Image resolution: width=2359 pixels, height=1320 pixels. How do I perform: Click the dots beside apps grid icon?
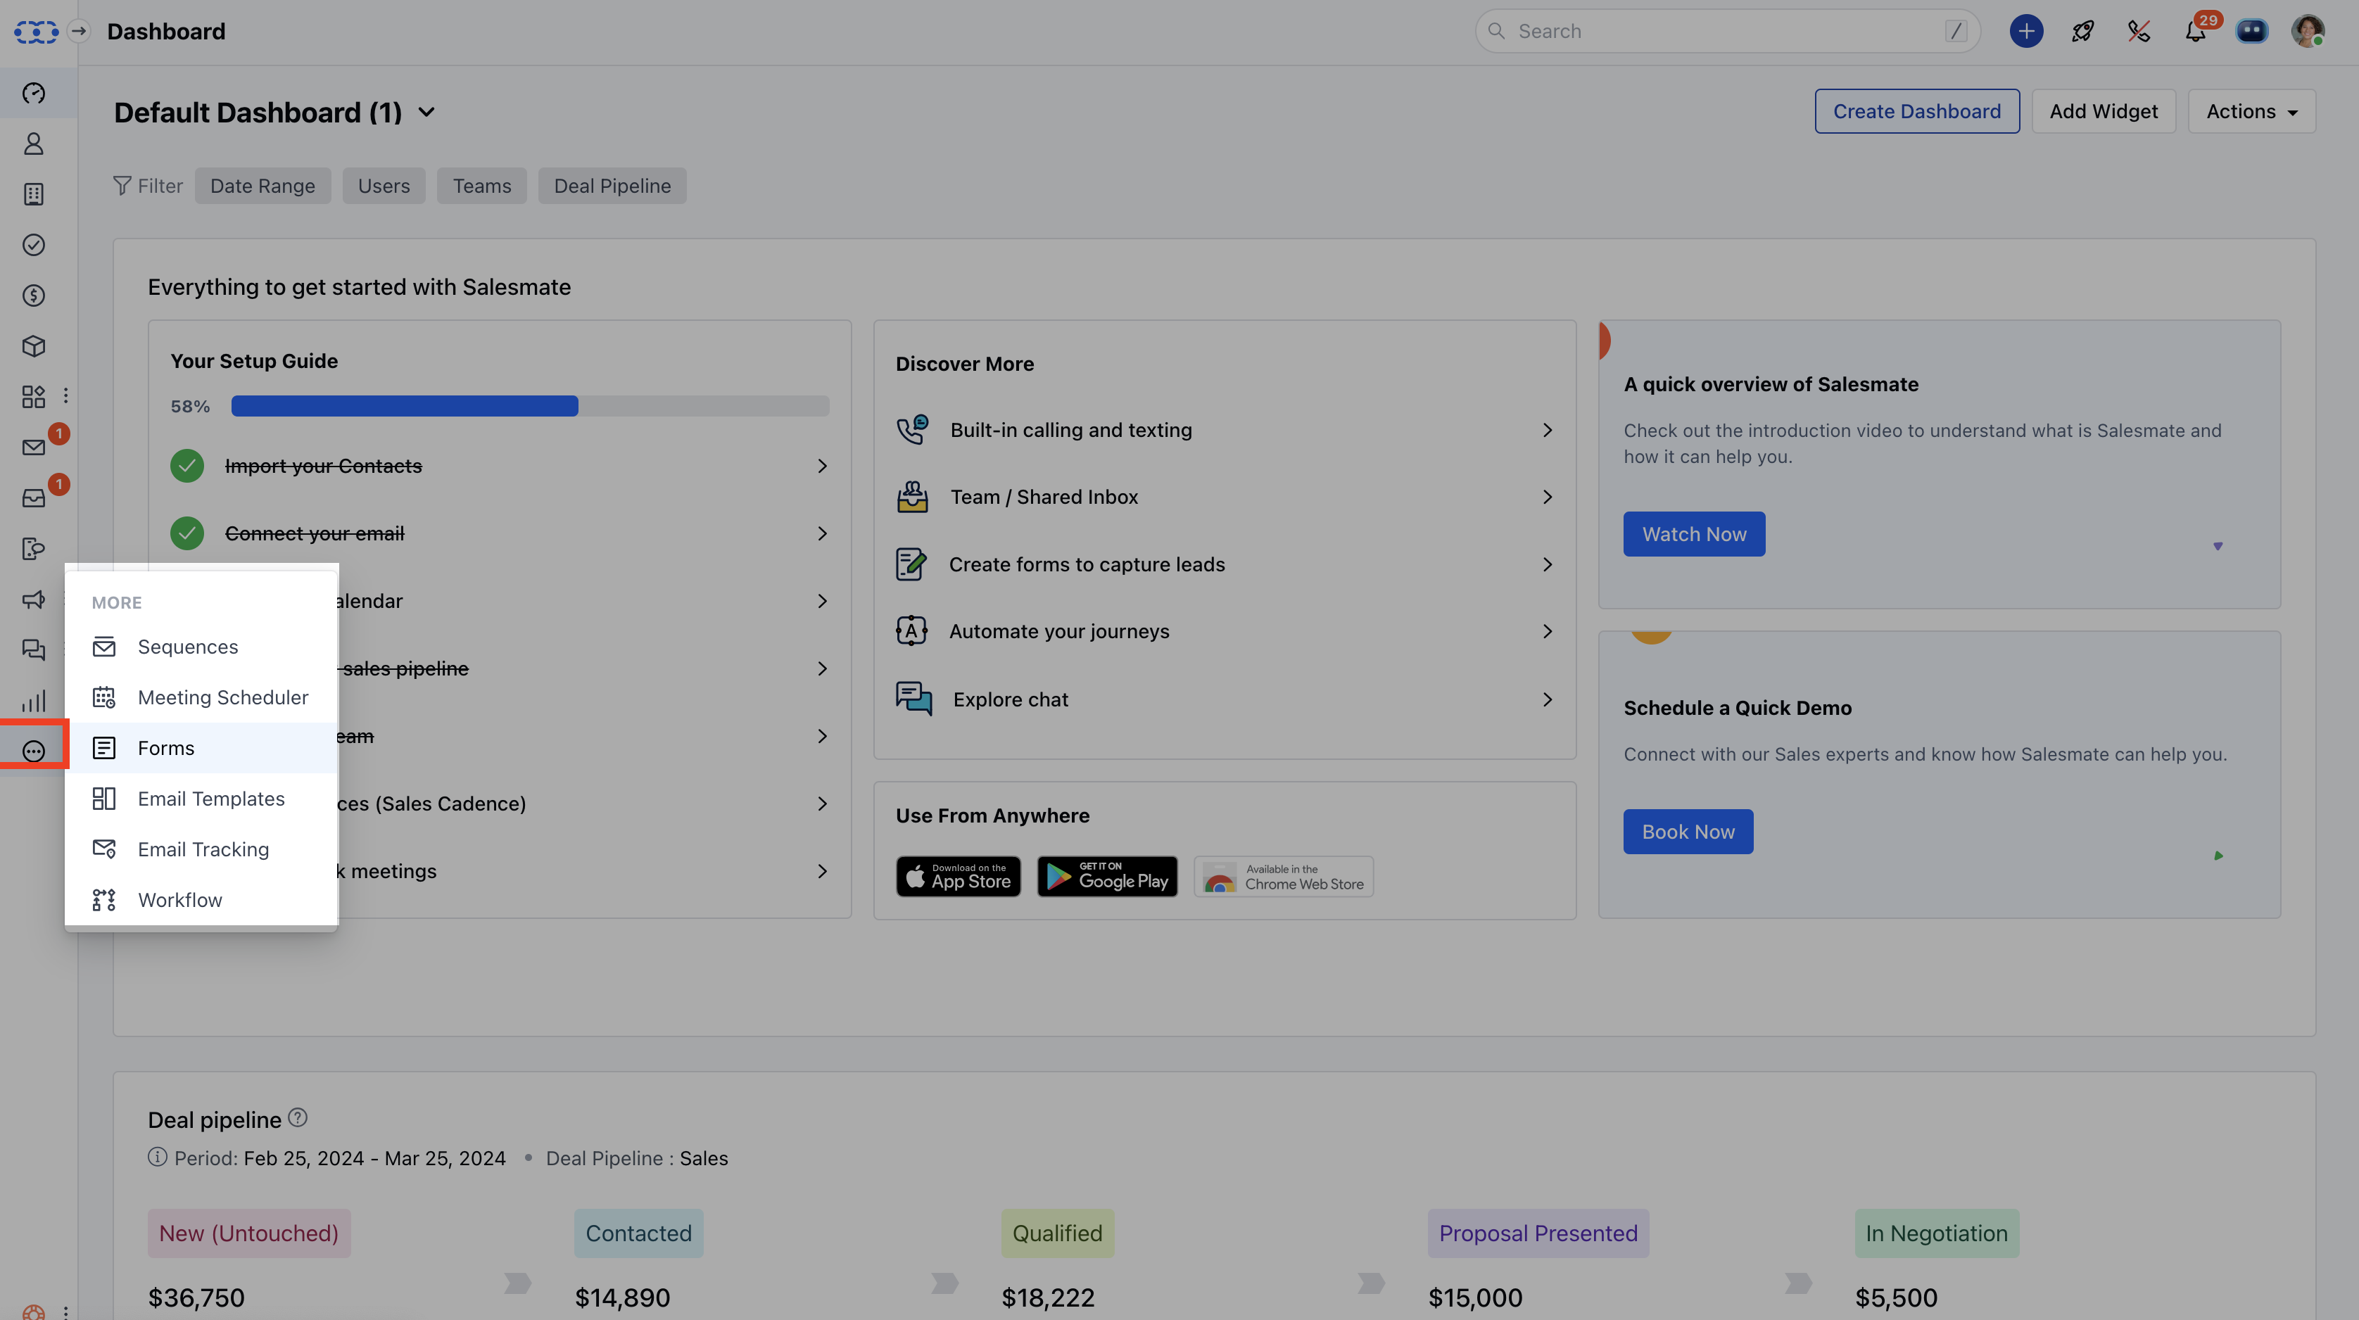[x=66, y=396]
